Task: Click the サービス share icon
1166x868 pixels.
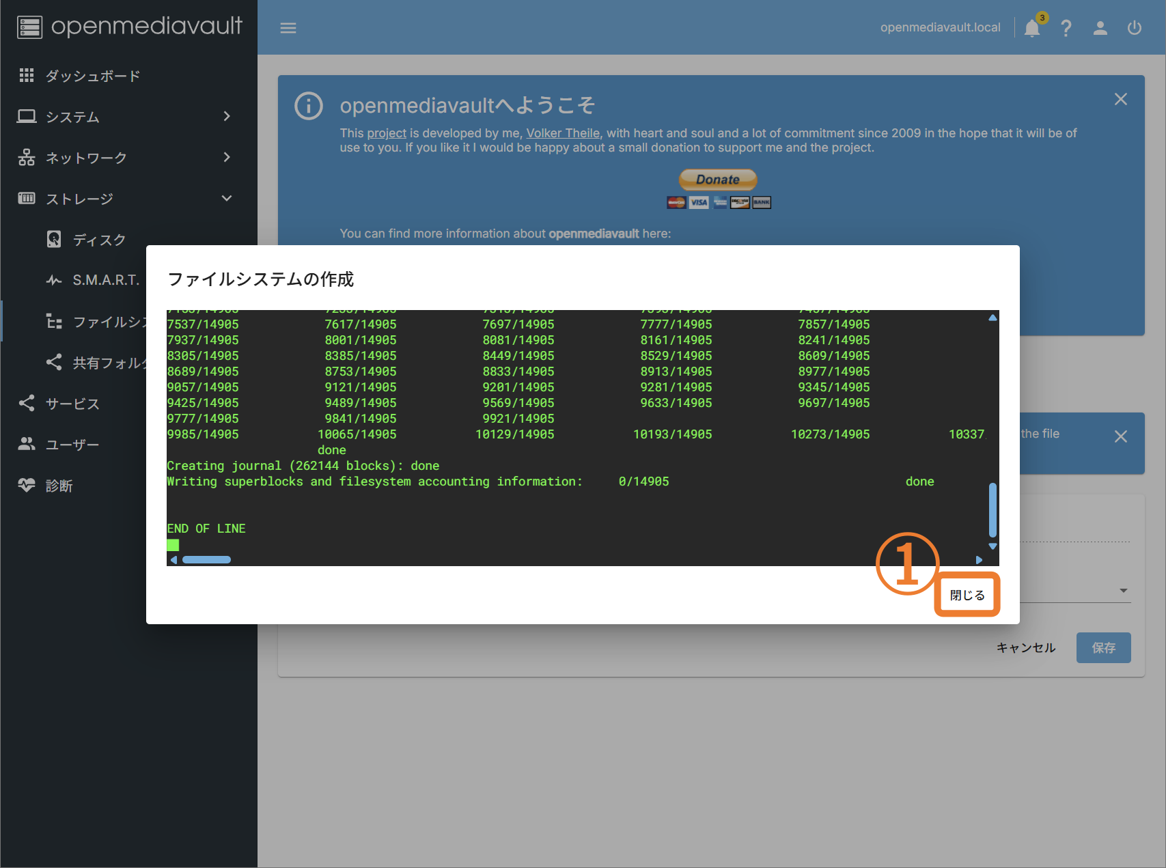Action: (27, 403)
